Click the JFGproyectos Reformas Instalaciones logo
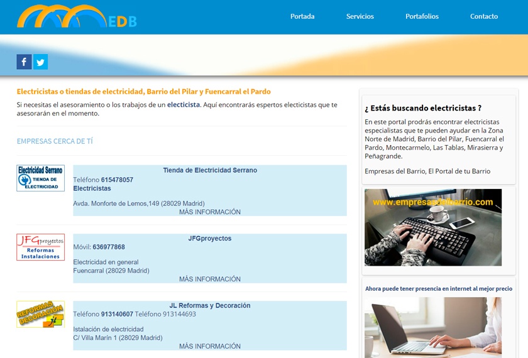 (40, 247)
